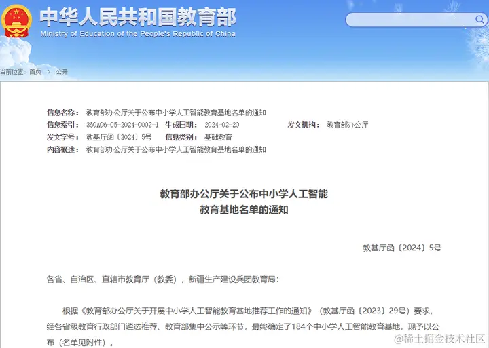Select document number 教基厅函〔2024〕5号 in metadata
Image resolution: width=489 pixels, height=348 pixels.
tap(119, 137)
